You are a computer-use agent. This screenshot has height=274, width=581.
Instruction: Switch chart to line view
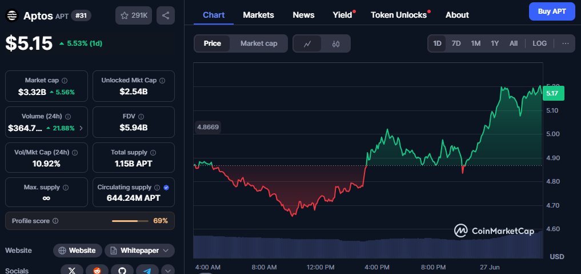click(307, 43)
